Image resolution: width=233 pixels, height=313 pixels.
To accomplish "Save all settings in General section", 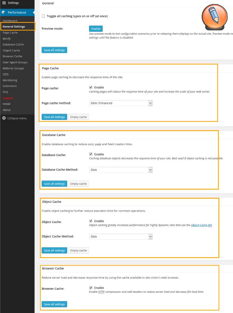I will [x=54, y=50].
